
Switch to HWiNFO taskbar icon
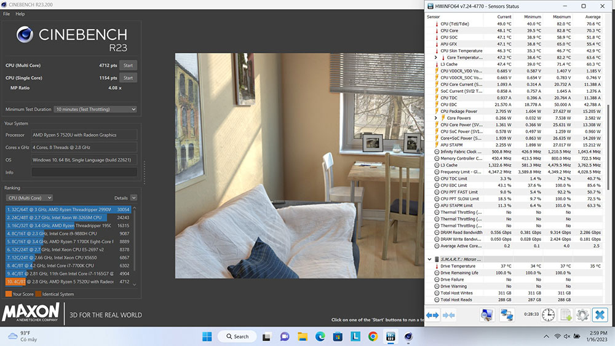[x=391, y=337]
